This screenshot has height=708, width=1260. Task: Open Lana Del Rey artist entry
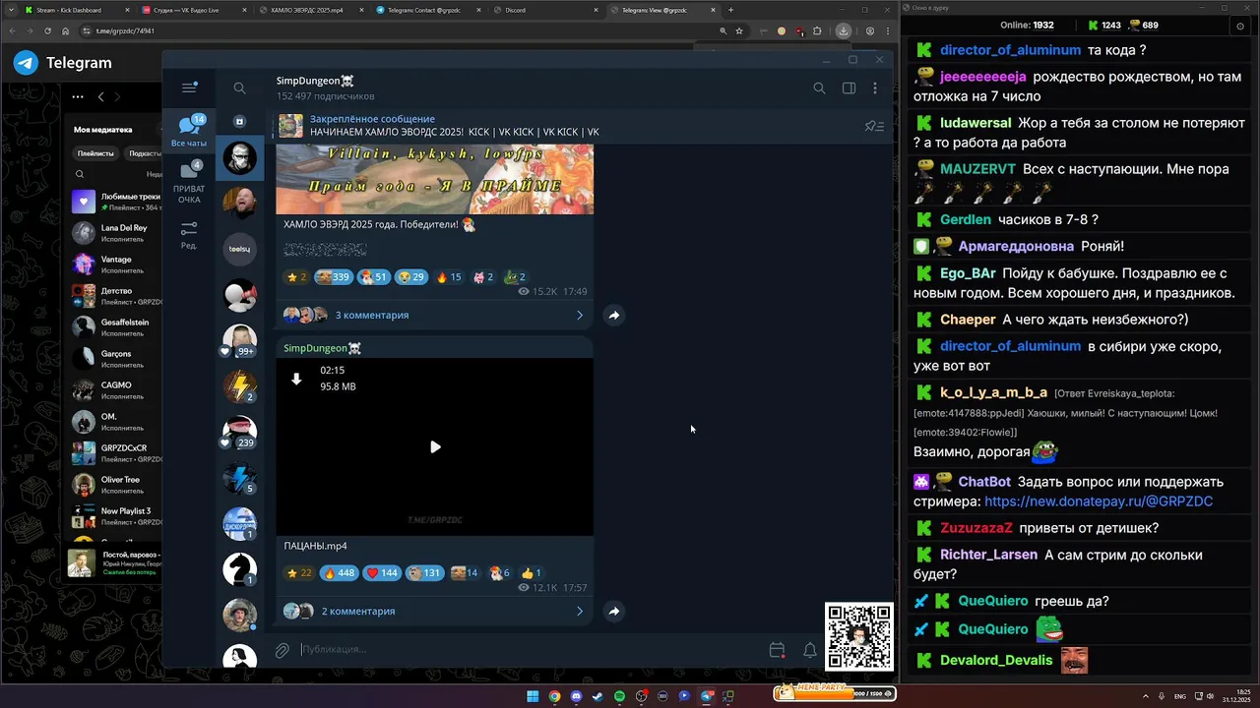click(x=116, y=233)
